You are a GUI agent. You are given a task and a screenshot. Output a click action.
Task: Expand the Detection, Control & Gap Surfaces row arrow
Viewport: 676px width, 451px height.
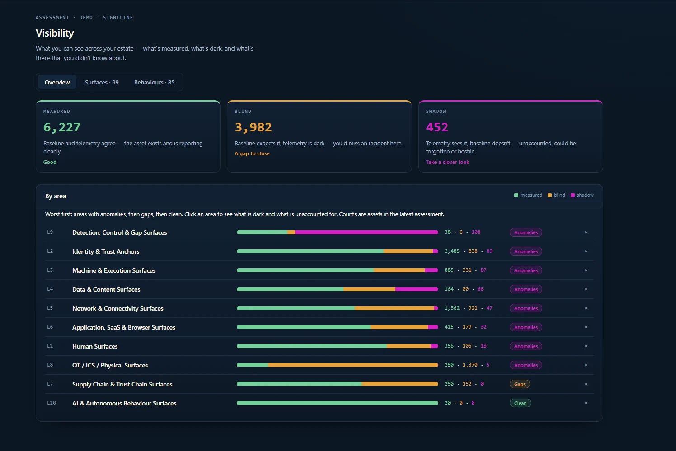click(586, 232)
